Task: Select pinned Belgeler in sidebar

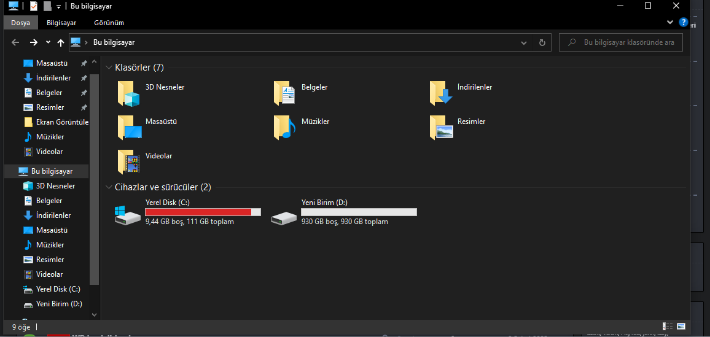Action: (x=49, y=93)
